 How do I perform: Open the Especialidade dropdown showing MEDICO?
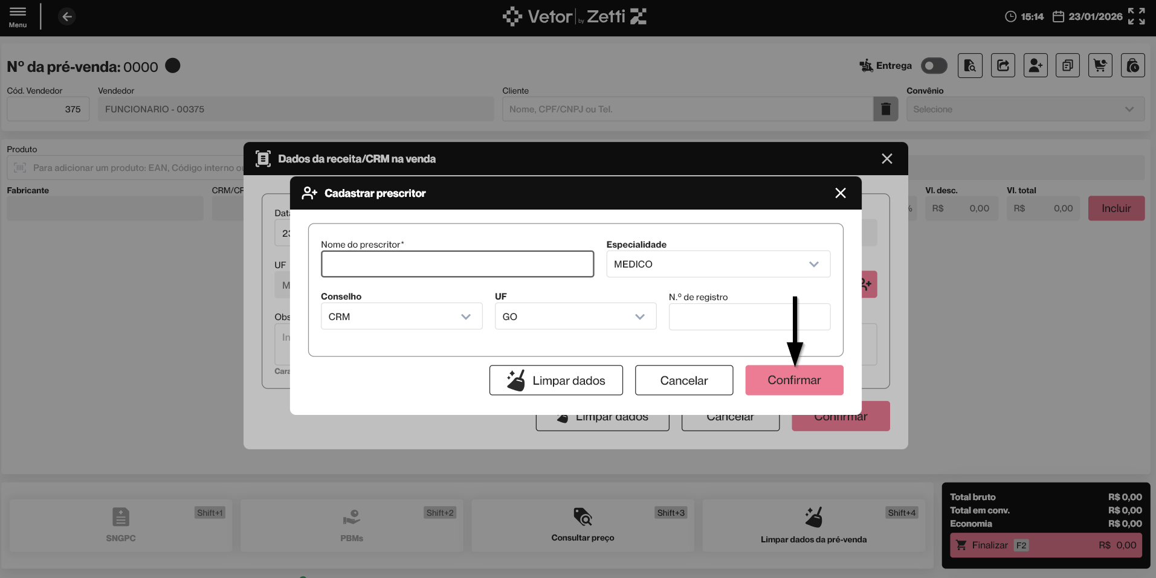point(718,264)
